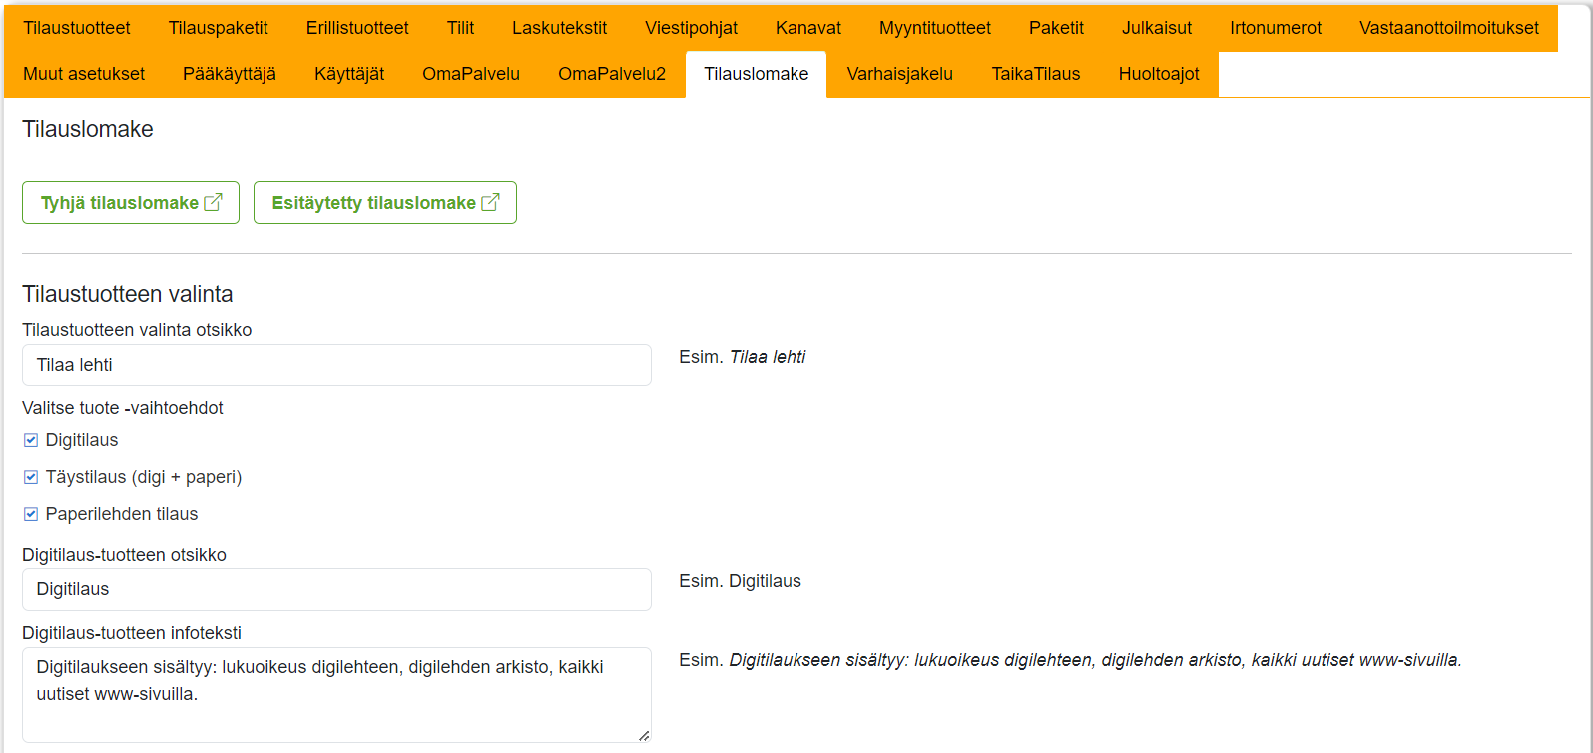Image resolution: width=1593 pixels, height=753 pixels.
Task: Select the active Tilauslomake tab
Action: 756,74
